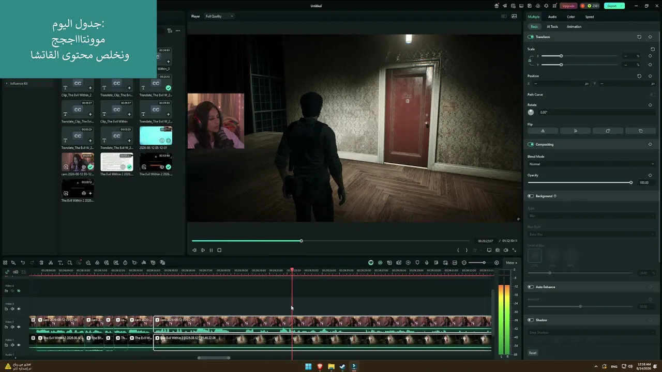The image size is (662, 372).
Task: Open the filter icon in the media panel
Action: click(x=169, y=30)
